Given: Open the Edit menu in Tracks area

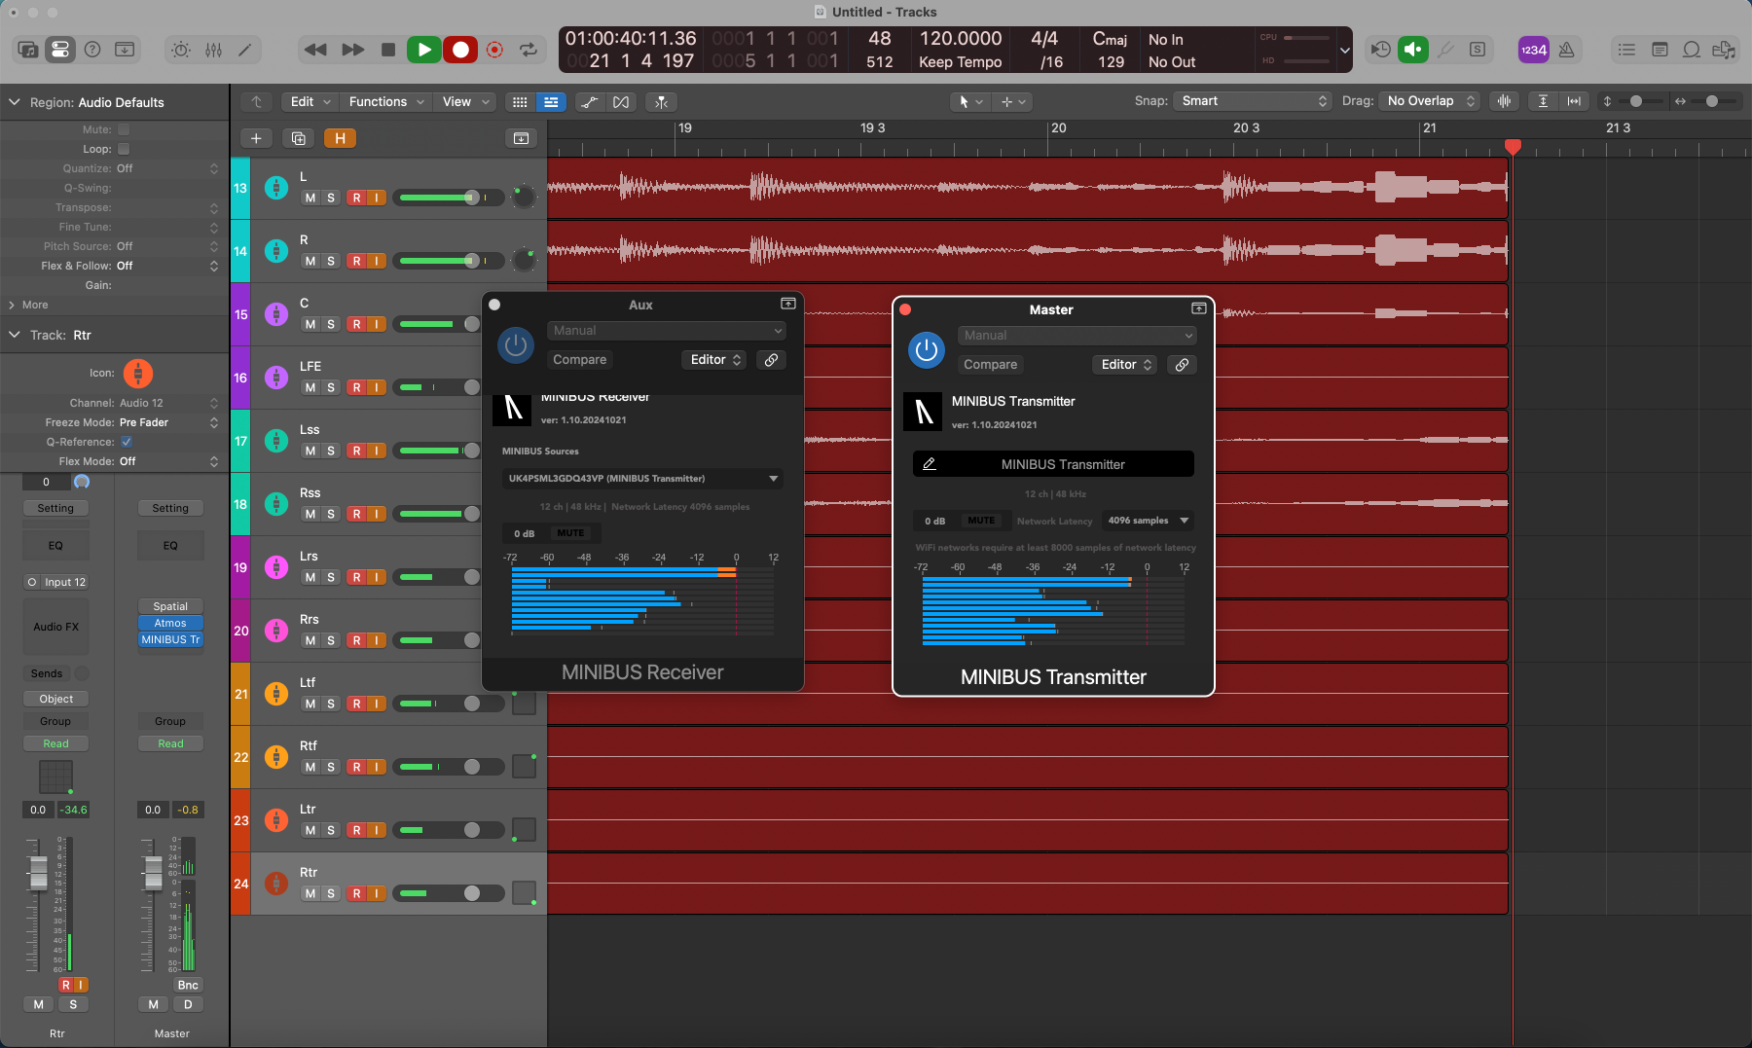Looking at the screenshot, I should coord(310,101).
